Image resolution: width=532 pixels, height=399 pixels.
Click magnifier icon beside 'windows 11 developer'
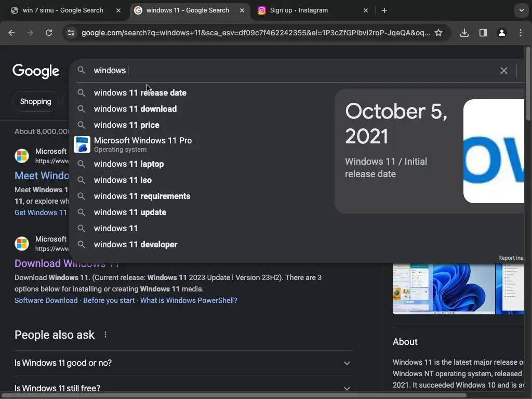(x=81, y=245)
